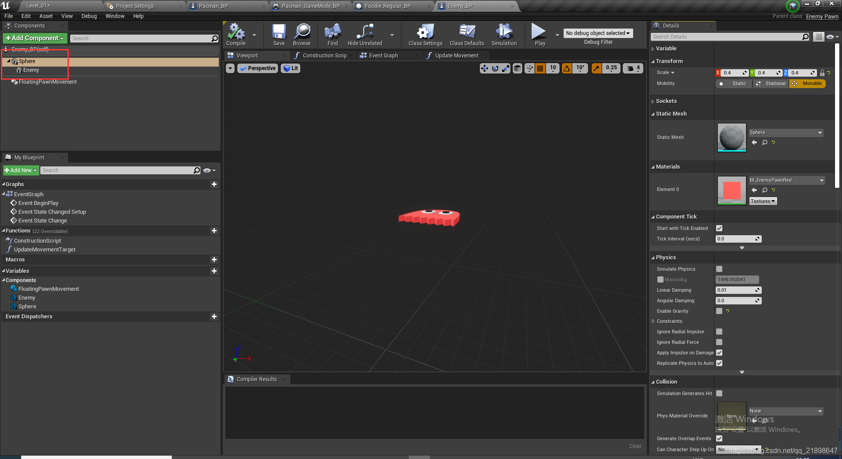The height and width of the screenshot is (459, 842).
Task: Use selected asset for Element 0 material
Action: pos(754,190)
